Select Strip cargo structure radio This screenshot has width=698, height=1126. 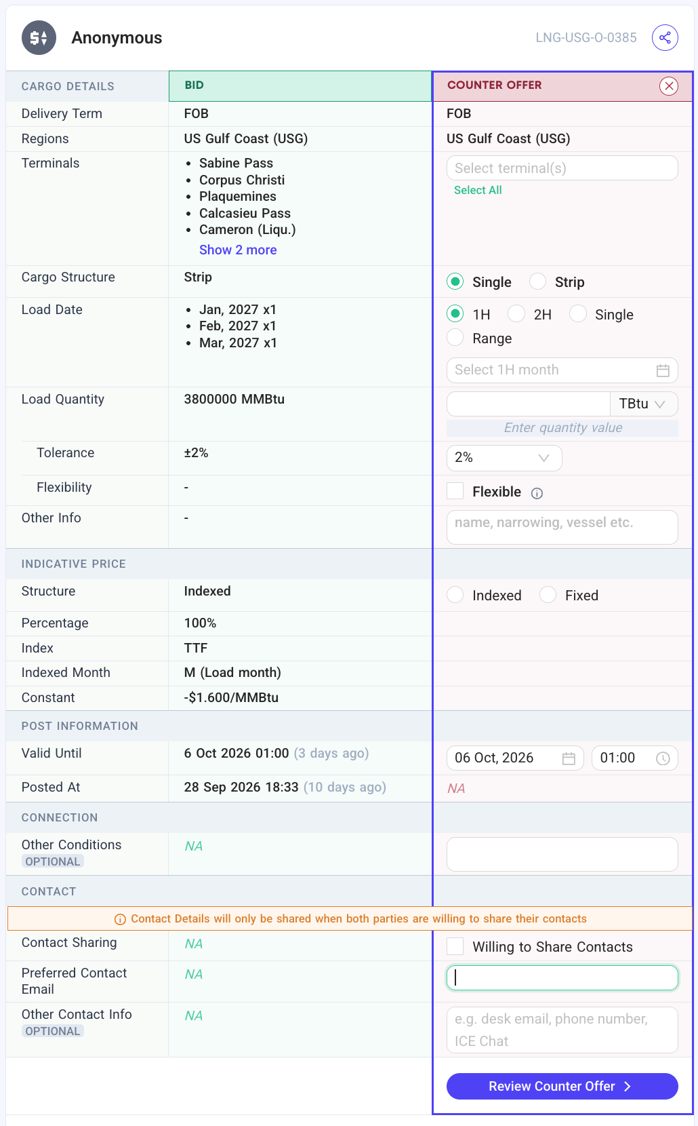coord(537,281)
